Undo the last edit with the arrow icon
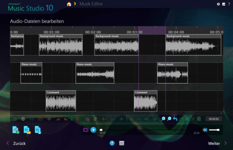Image resolution: width=233 pixels, height=150 pixels. 175,119
